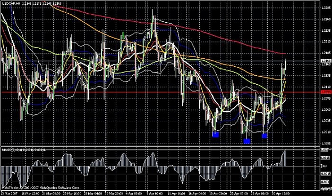The width and height of the screenshot is (332, 196).
Task: Select the 1.2185 price axis label
Action: pyautogui.click(x=326, y=53)
